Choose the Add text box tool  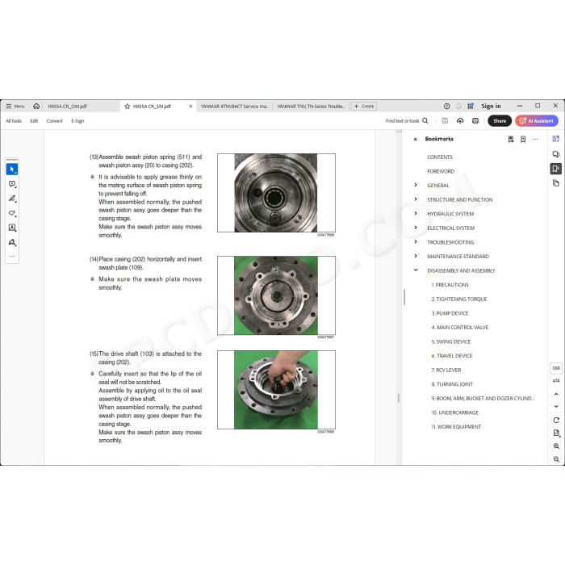tap(12, 228)
